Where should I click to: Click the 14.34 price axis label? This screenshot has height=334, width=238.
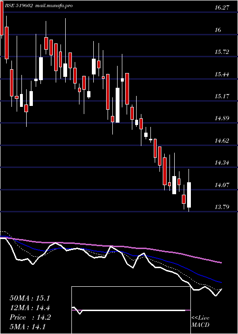coord(222,163)
